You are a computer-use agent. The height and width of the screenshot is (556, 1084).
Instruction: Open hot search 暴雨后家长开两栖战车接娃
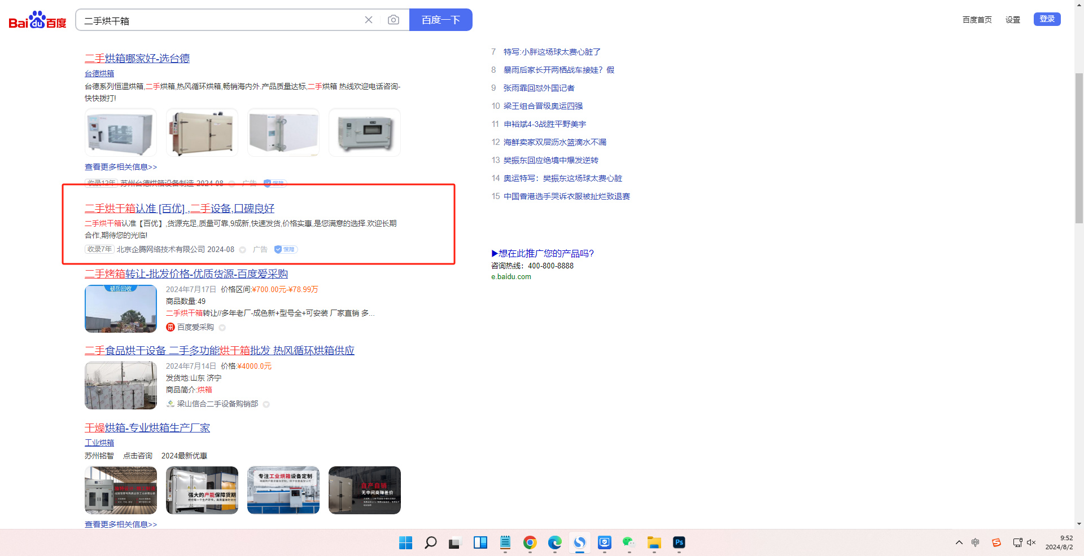[x=559, y=70]
